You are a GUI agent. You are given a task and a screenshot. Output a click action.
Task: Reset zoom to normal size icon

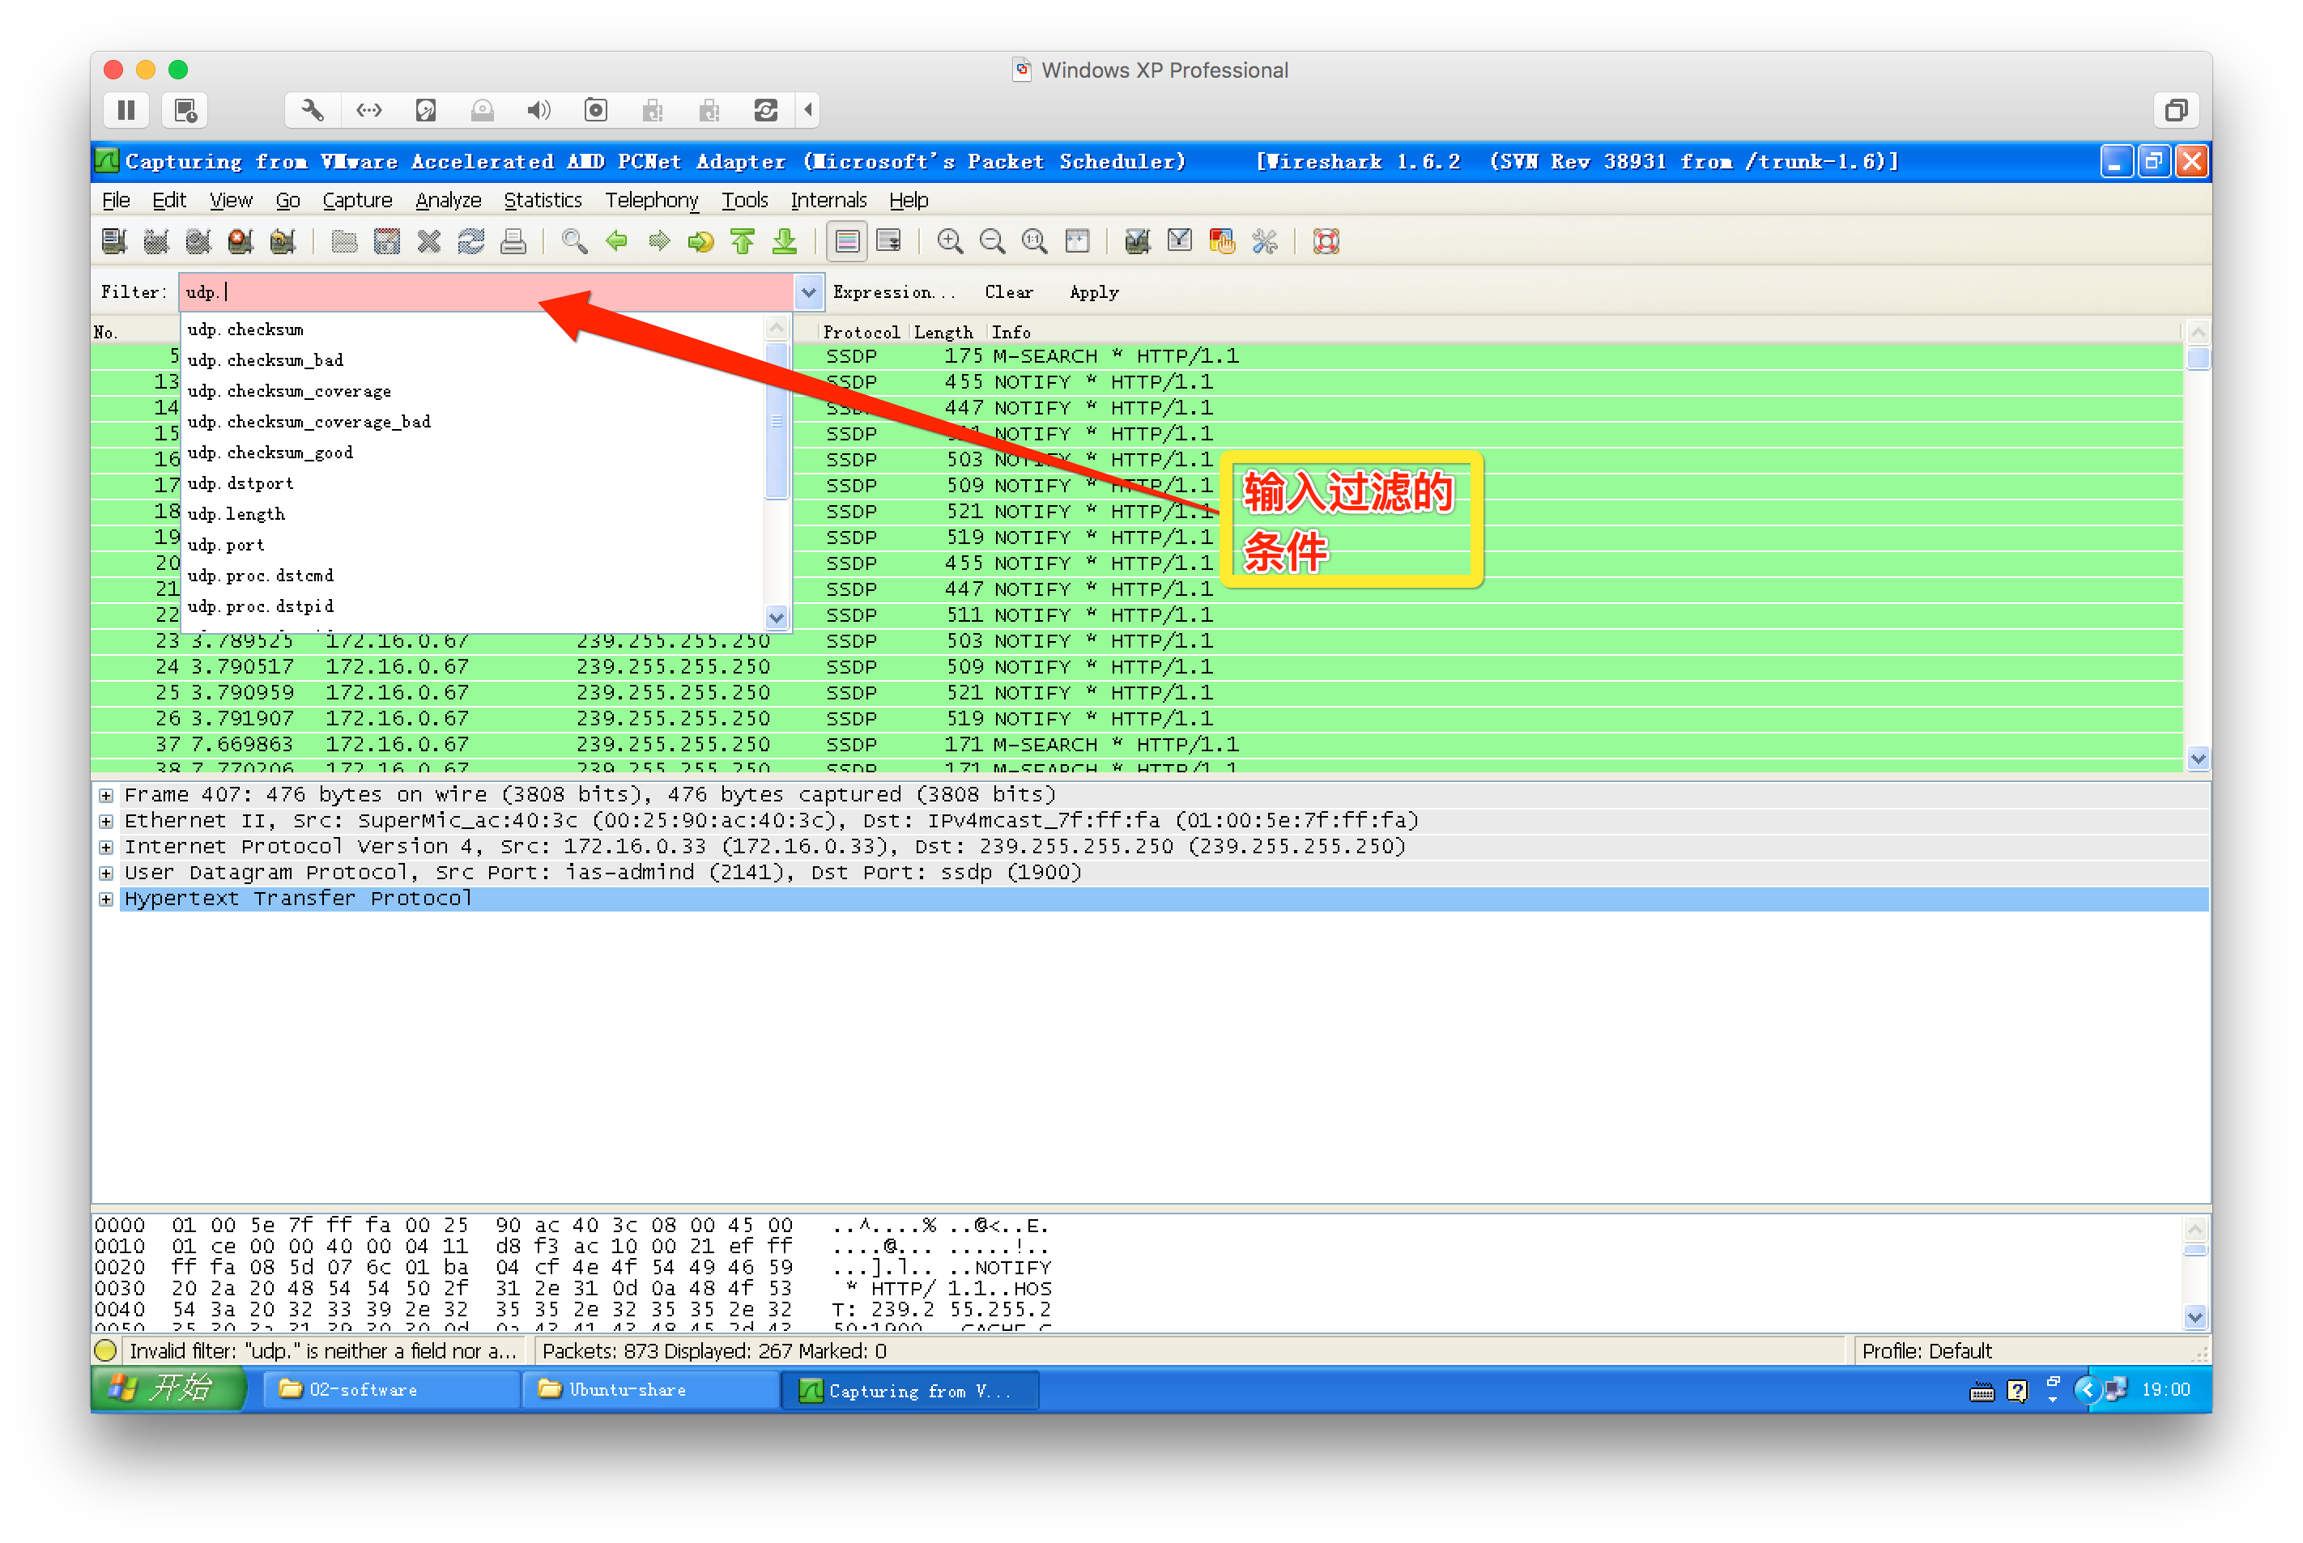point(1034,241)
